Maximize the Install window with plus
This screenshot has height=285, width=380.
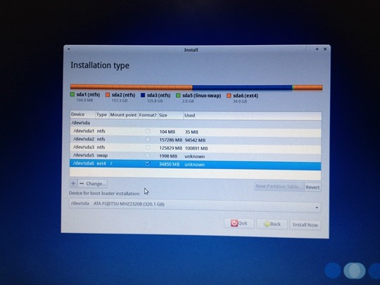[317, 49]
